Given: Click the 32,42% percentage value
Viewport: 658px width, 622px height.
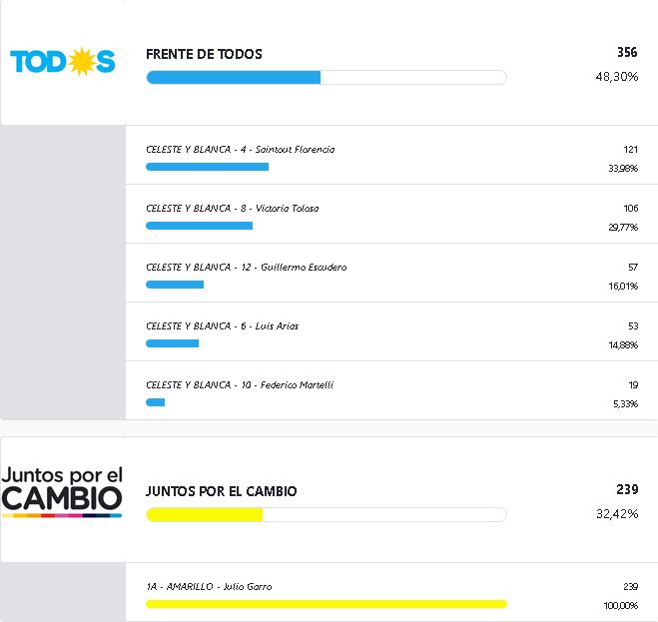Looking at the screenshot, I should pyautogui.click(x=615, y=514).
